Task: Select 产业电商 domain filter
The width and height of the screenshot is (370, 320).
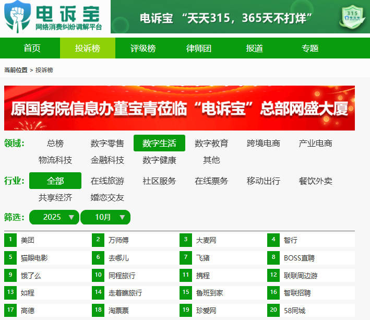Action: coord(316,143)
